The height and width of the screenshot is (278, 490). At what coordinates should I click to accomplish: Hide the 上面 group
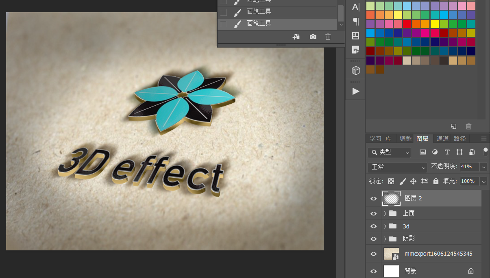pyautogui.click(x=374, y=213)
